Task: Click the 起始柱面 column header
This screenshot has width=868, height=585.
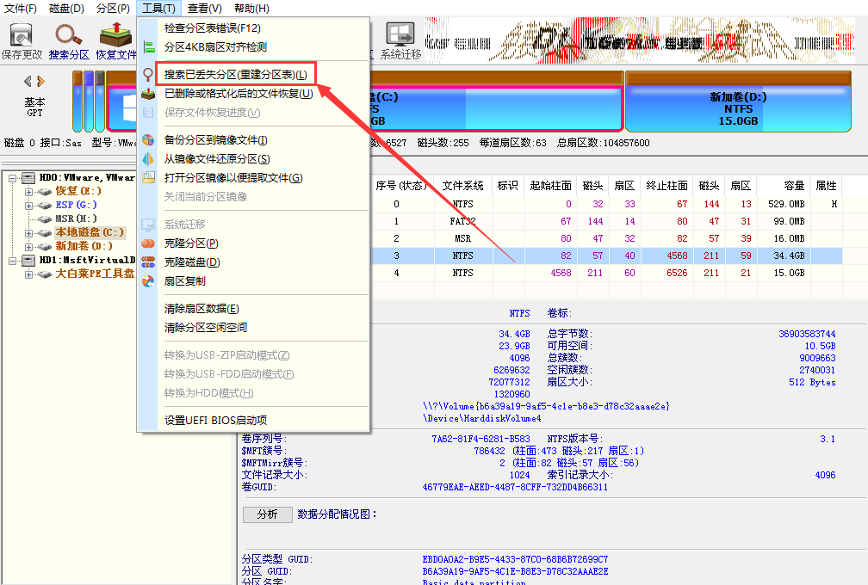Action: (551, 186)
